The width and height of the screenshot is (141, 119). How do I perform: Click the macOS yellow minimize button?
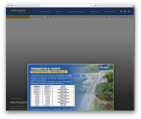10,5
